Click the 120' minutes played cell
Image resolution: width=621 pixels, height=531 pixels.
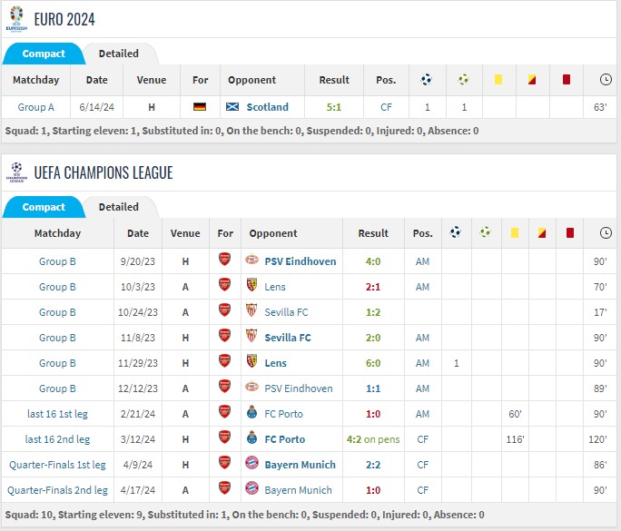(597, 439)
